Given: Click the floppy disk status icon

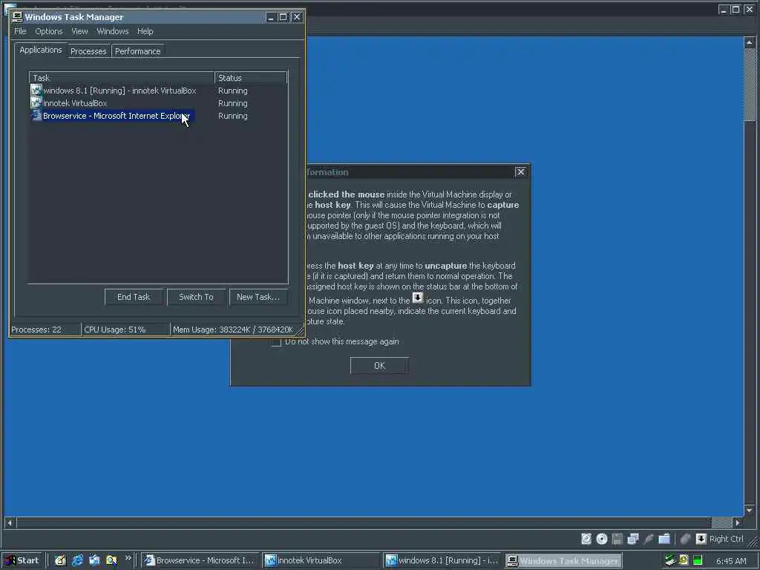Looking at the screenshot, I should [617, 539].
